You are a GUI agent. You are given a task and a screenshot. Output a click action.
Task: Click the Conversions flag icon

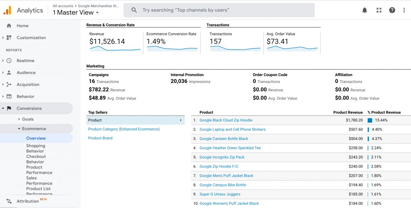pyautogui.click(x=9, y=108)
